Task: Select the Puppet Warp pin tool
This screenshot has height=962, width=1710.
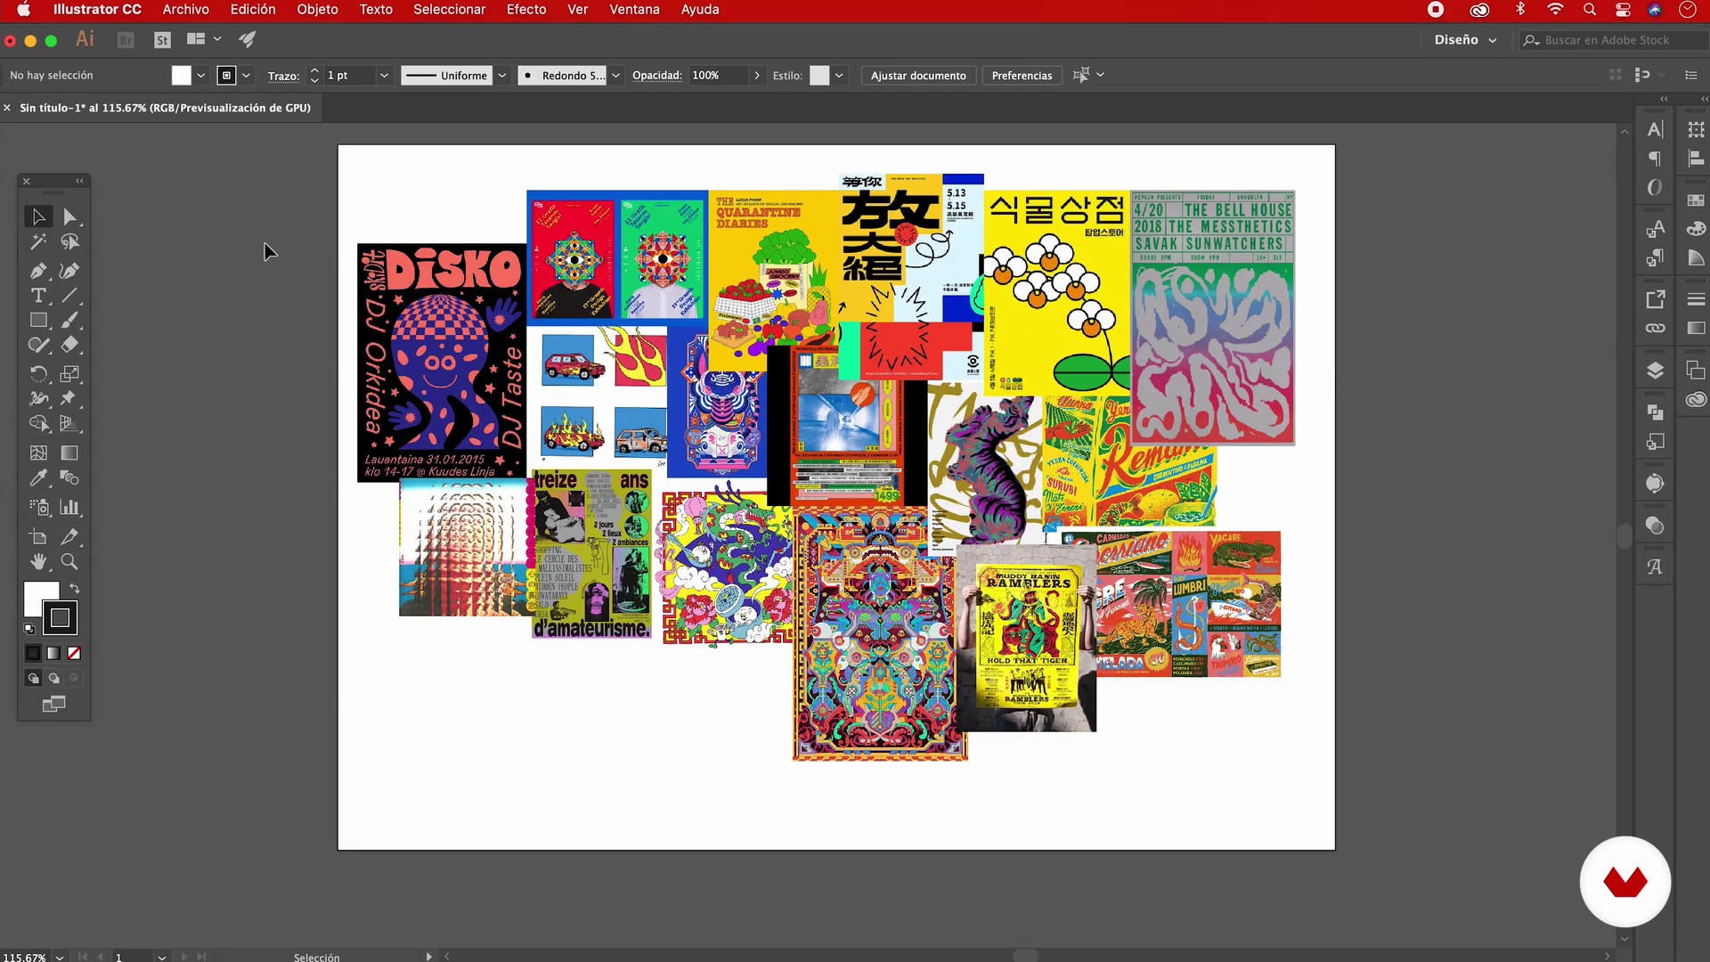Action: (x=69, y=398)
